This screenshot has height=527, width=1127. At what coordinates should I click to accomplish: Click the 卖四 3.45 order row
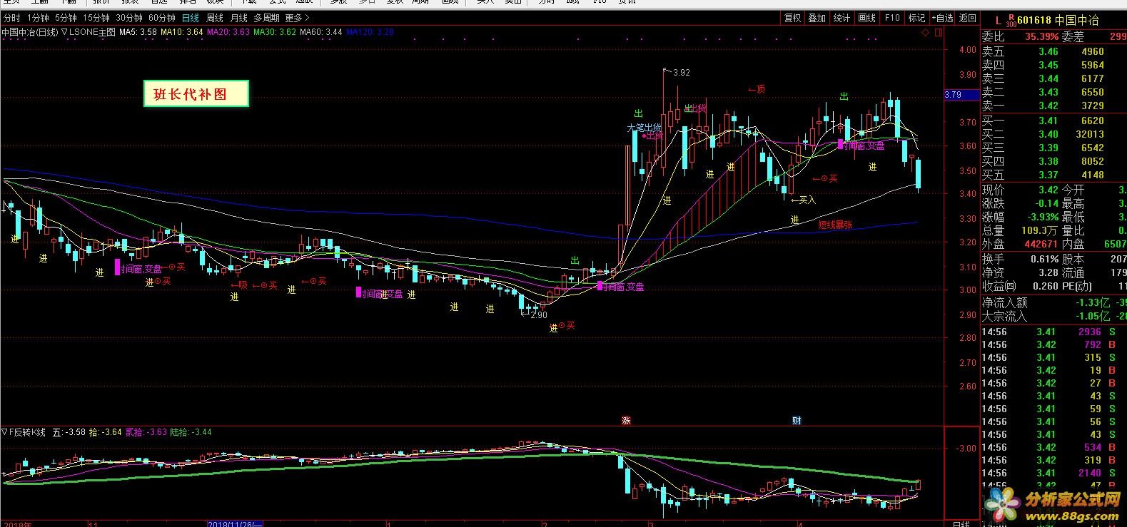click(1053, 65)
